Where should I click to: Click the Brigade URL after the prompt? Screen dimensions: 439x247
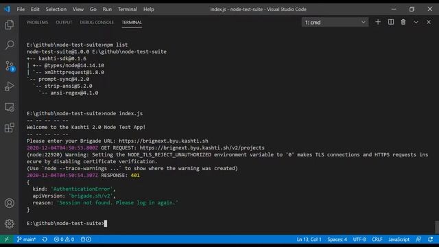pos(163,141)
